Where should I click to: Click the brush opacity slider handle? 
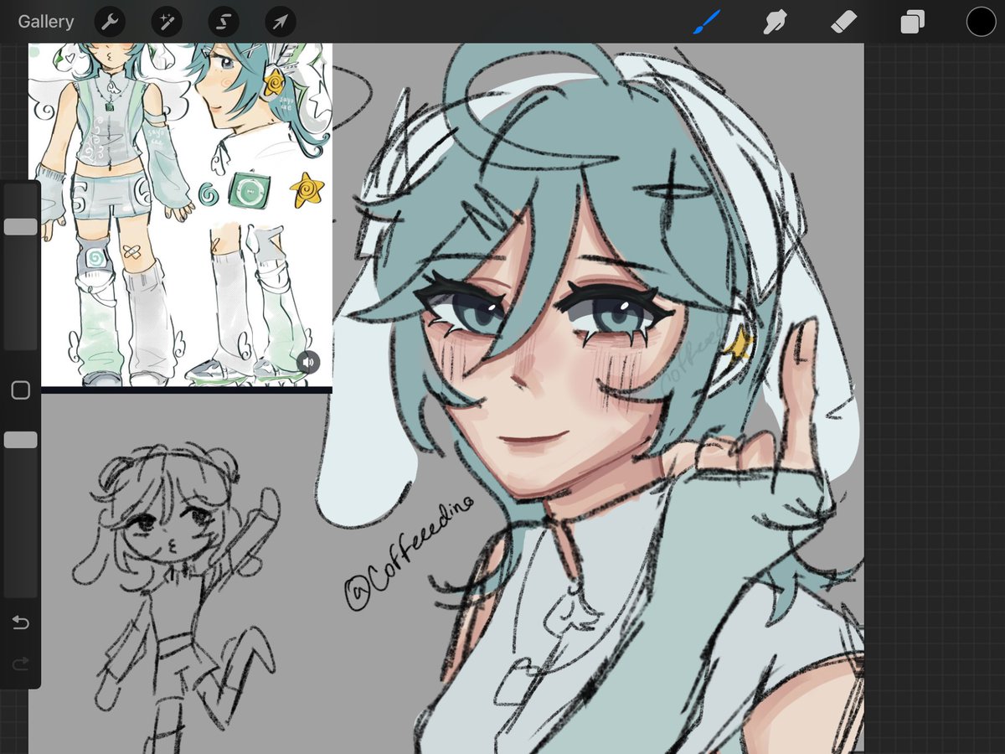pyautogui.click(x=21, y=440)
